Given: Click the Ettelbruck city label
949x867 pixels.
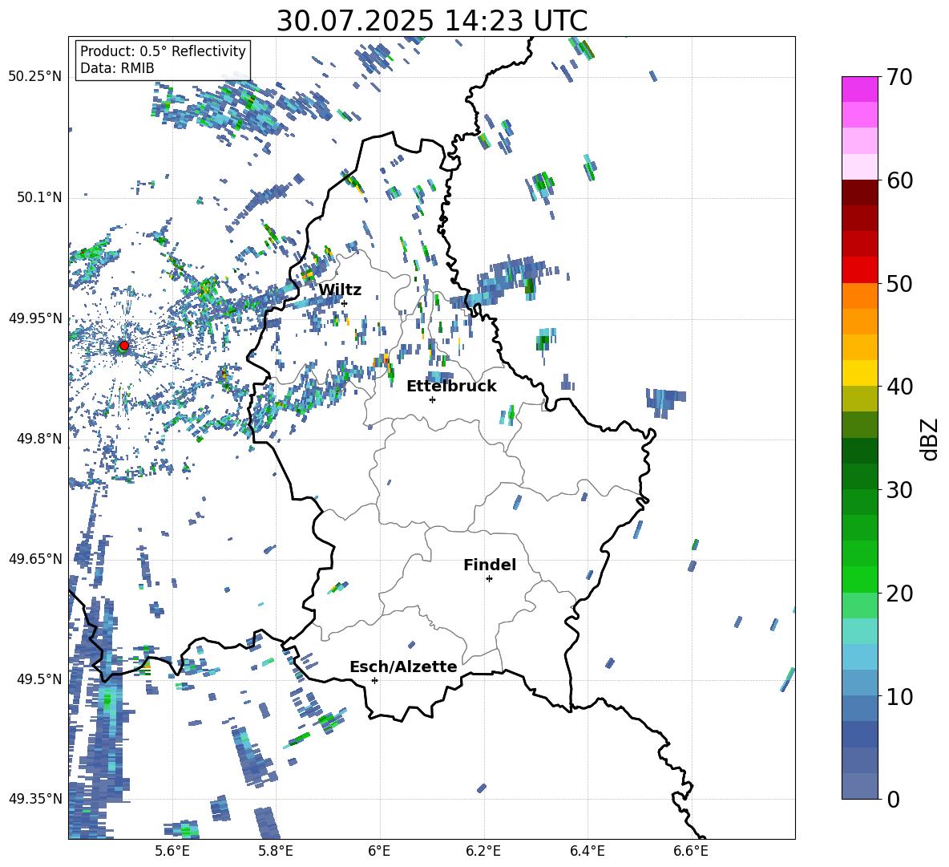Looking at the screenshot, I should [451, 387].
